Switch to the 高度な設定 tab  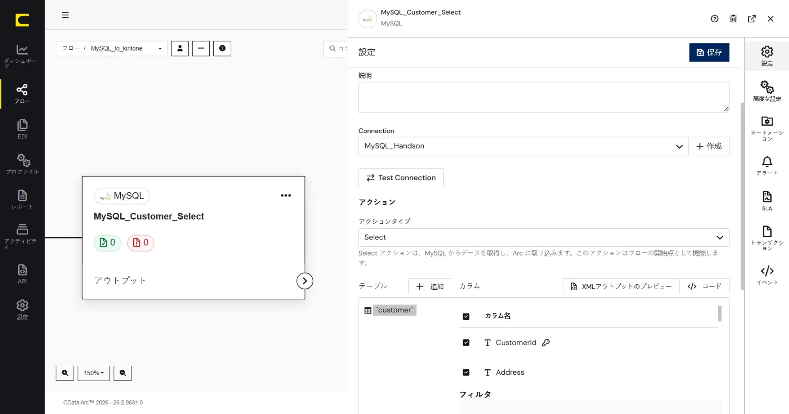coord(767,91)
